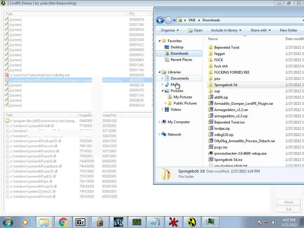Select Armadillo_Dumper_LordPE_Plugin.rar icon
This screenshot has width=304, height=228.
(210, 103)
